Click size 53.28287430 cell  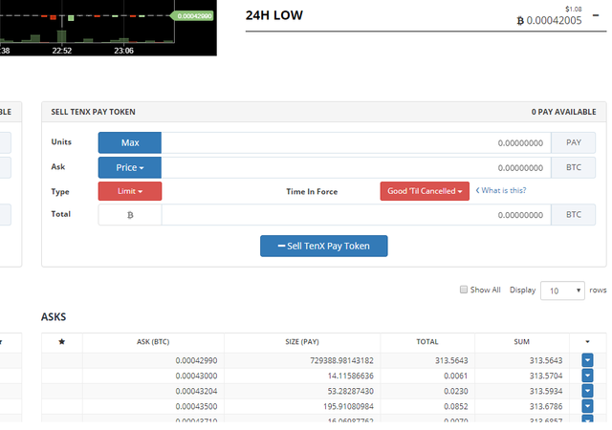[x=351, y=391]
